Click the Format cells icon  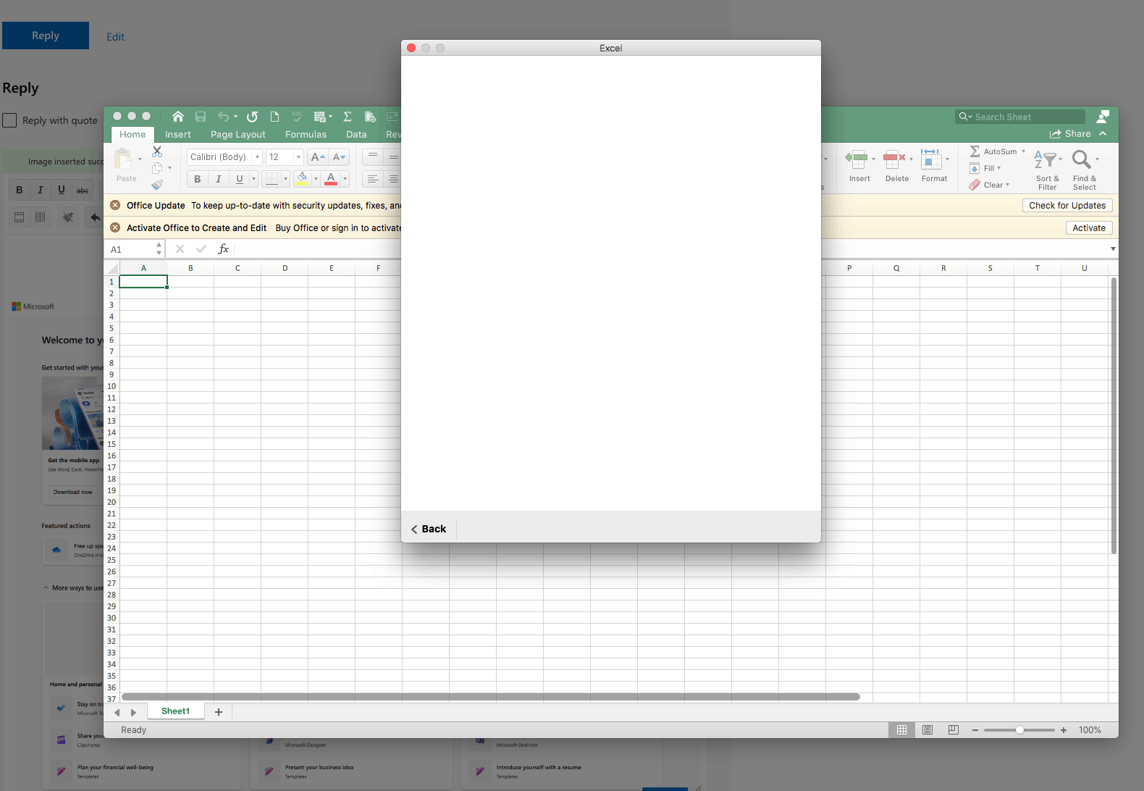[x=931, y=159]
